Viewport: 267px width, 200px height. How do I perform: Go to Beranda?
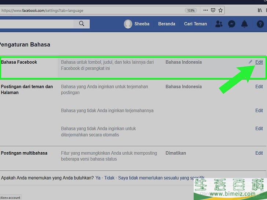click(167, 24)
